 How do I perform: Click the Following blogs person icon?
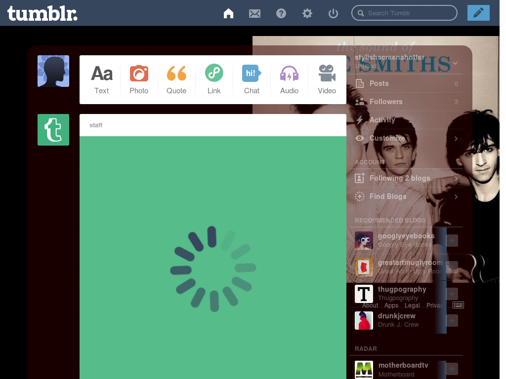[x=360, y=178]
